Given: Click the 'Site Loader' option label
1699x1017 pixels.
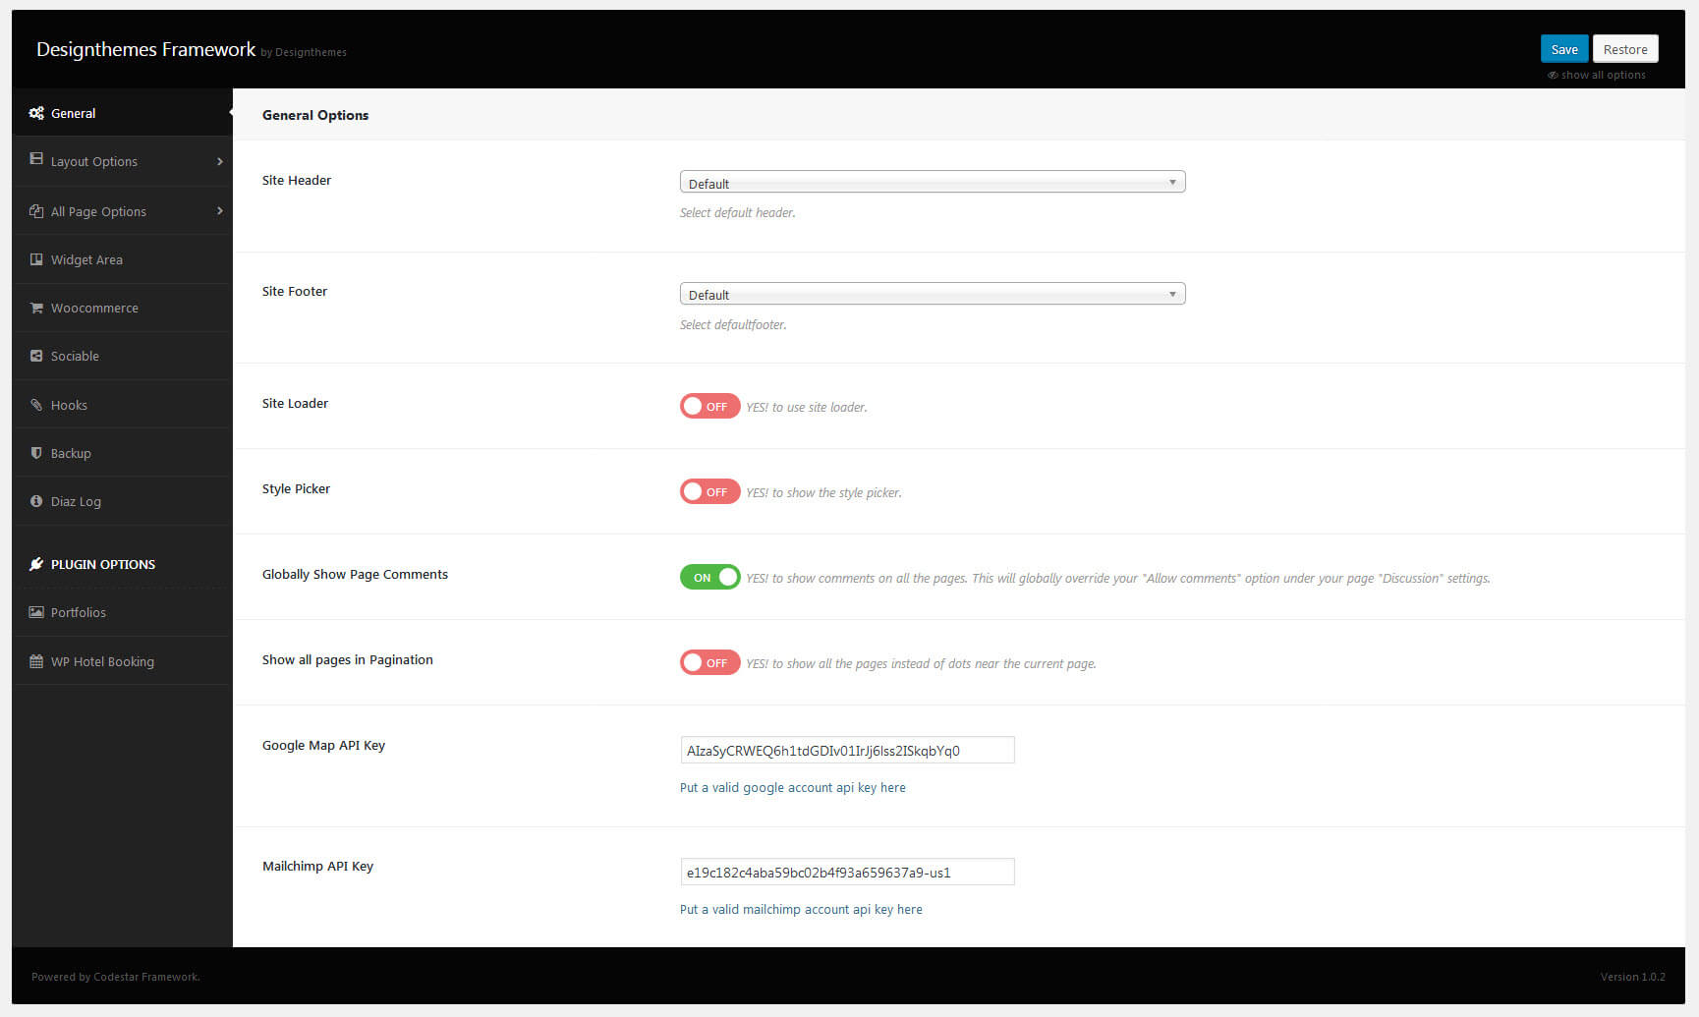Looking at the screenshot, I should click(x=295, y=403).
